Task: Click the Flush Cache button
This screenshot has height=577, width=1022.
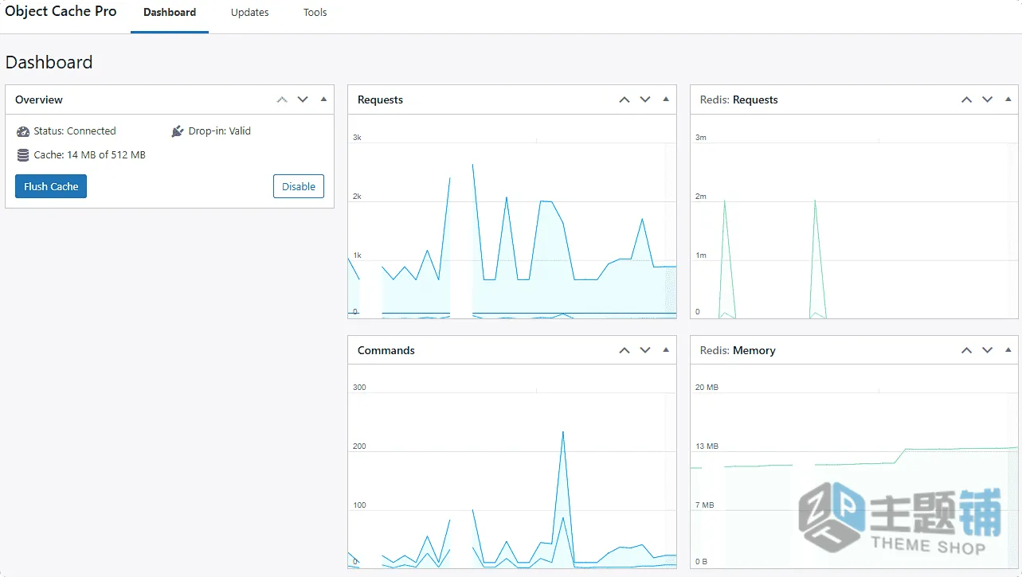Action: coord(51,186)
